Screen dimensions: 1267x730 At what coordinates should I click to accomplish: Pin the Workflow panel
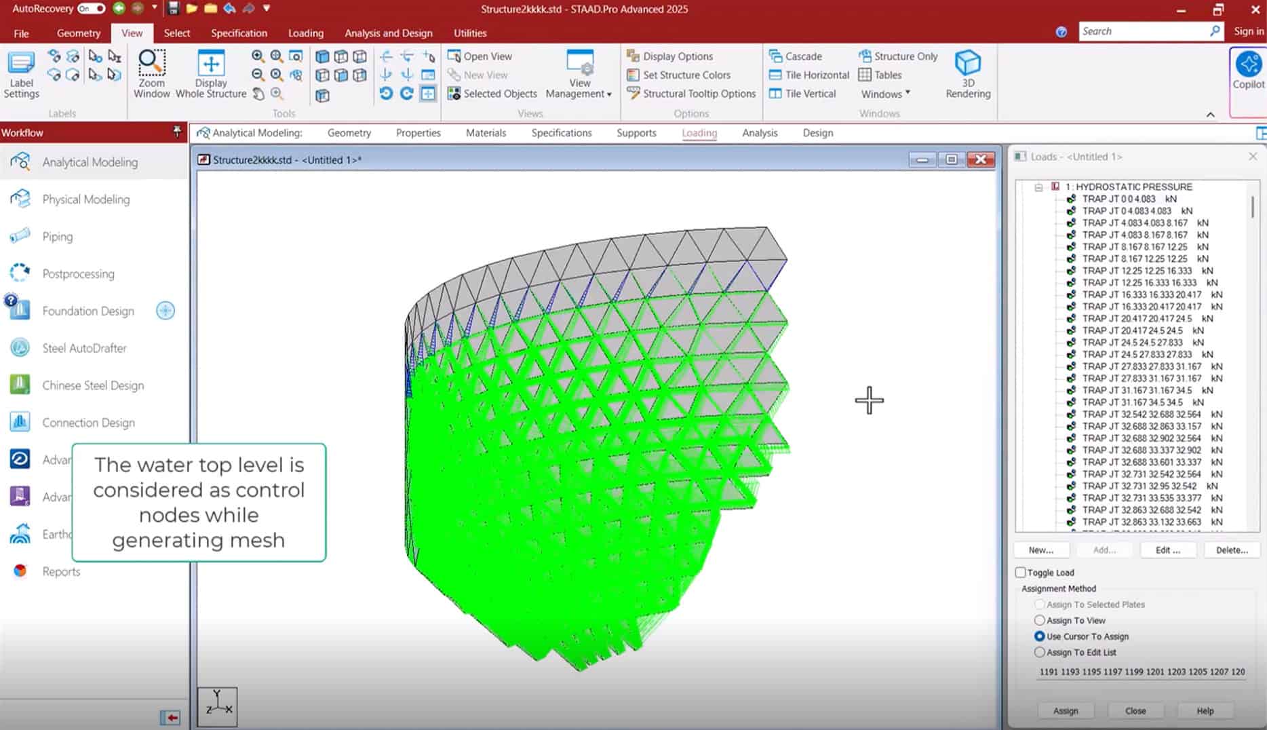(x=178, y=132)
